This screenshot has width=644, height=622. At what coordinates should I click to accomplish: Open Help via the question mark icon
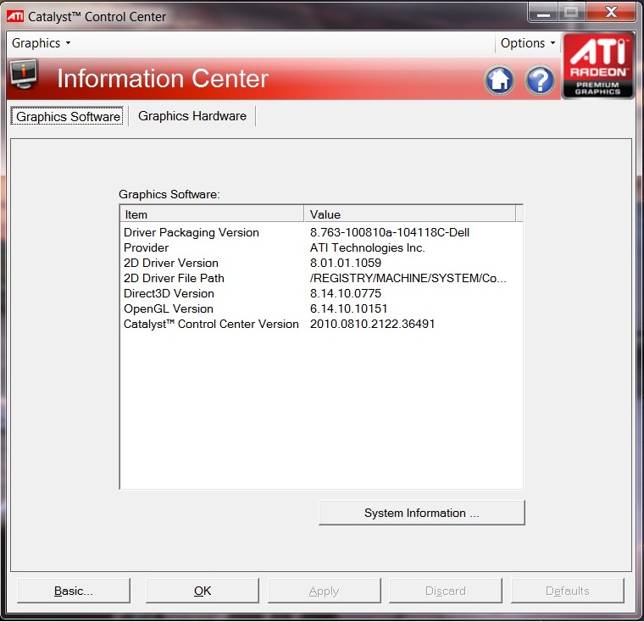tap(540, 81)
